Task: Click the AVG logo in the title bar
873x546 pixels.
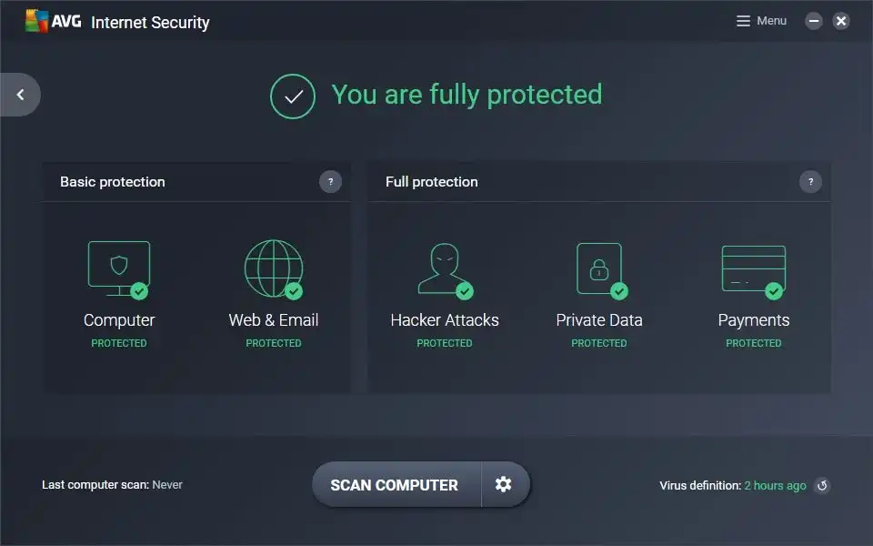Action: (36, 20)
